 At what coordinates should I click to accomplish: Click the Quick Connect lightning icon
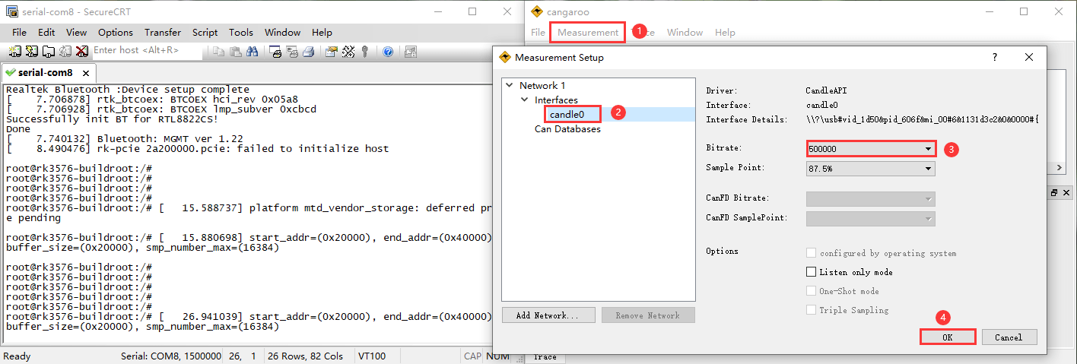tap(31, 52)
